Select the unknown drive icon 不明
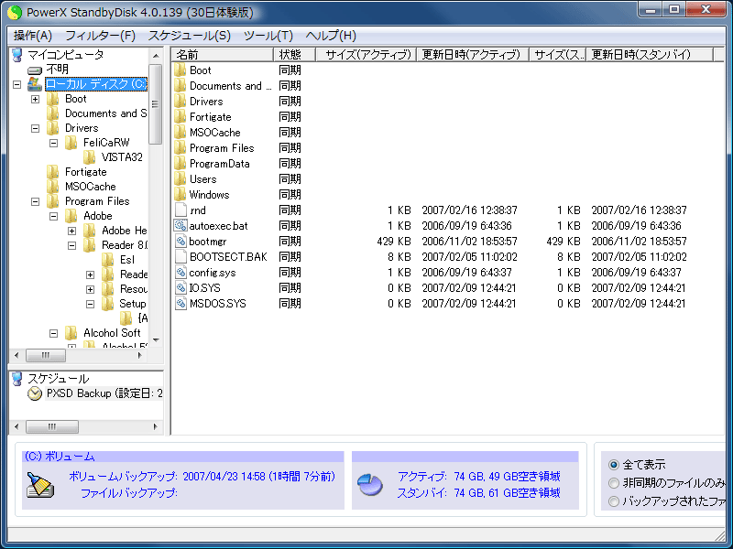This screenshot has width=733, height=549. 35,70
